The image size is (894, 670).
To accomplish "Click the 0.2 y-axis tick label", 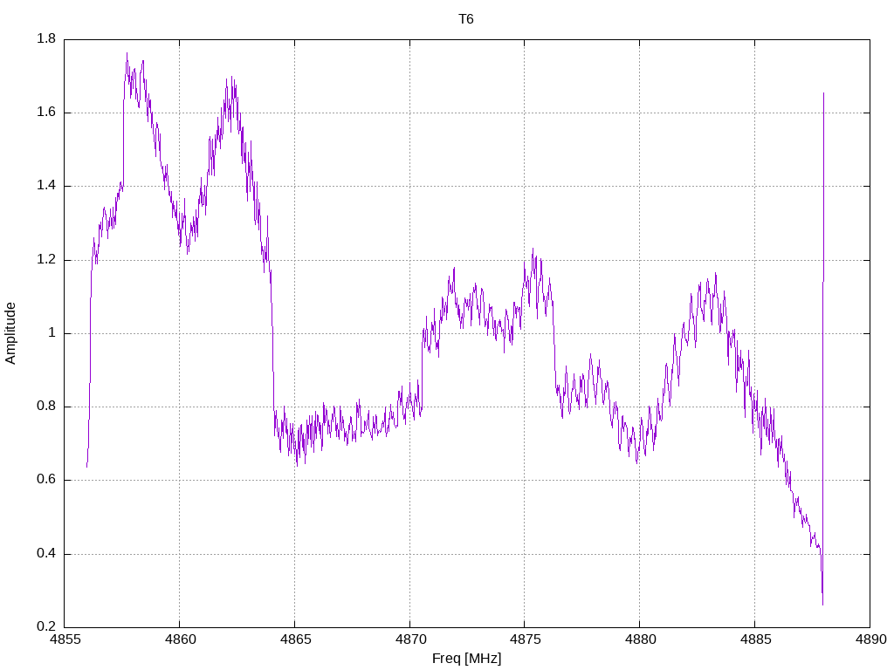I will click(46, 626).
